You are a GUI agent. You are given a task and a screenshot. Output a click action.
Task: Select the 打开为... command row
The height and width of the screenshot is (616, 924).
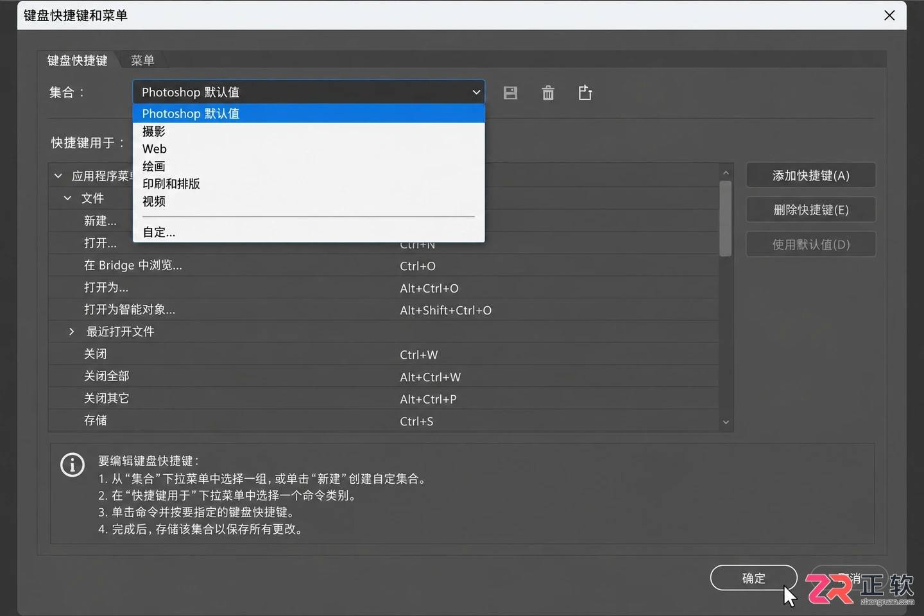[384, 287]
